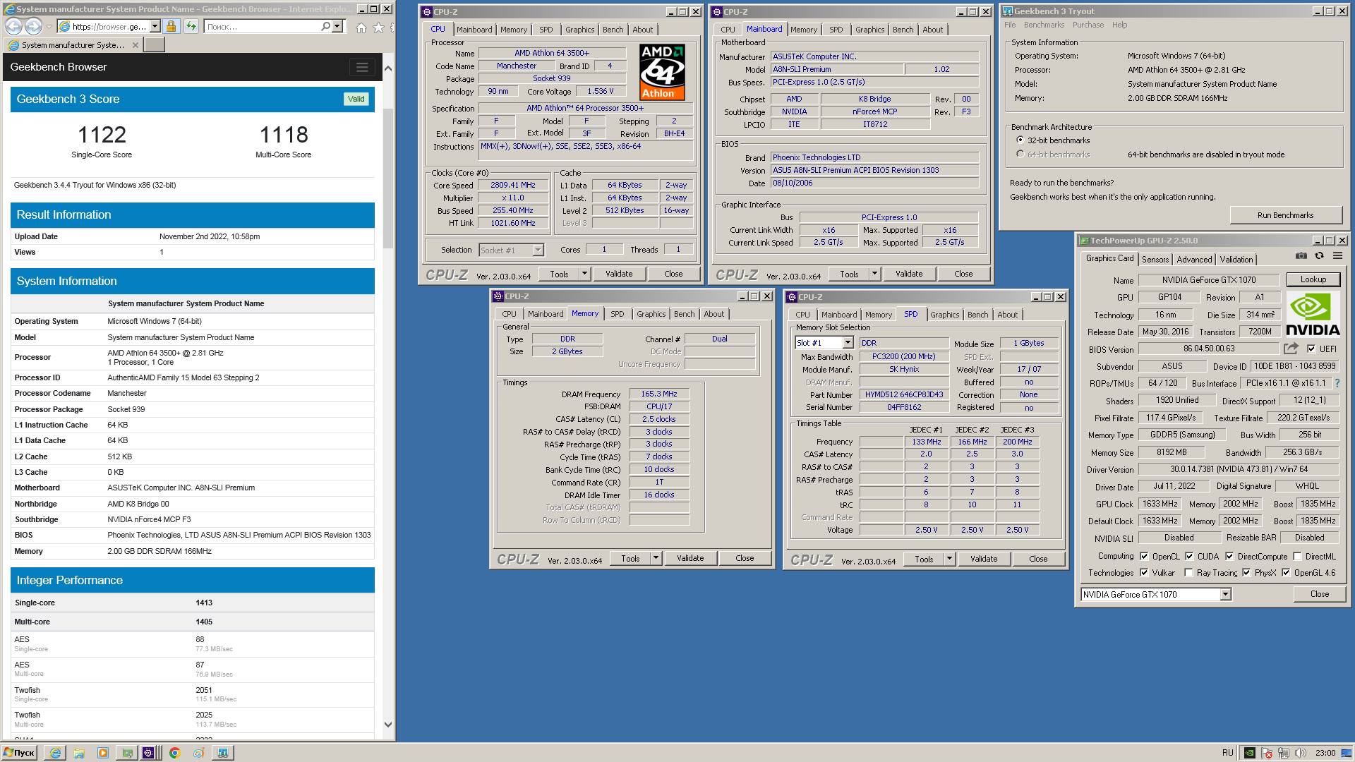The height and width of the screenshot is (762, 1355).
Task: Toggle OpenGL 4.6 checkbox
Action: (x=1286, y=572)
